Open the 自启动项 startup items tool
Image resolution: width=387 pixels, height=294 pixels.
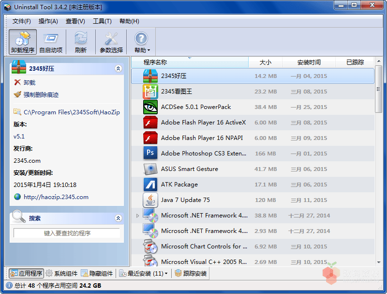(51, 42)
